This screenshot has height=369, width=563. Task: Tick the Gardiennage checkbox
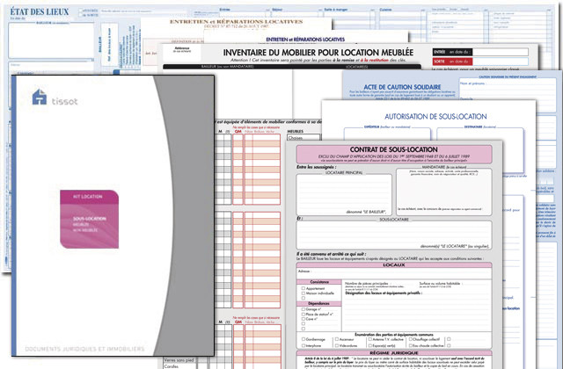pyautogui.click(x=303, y=339)
